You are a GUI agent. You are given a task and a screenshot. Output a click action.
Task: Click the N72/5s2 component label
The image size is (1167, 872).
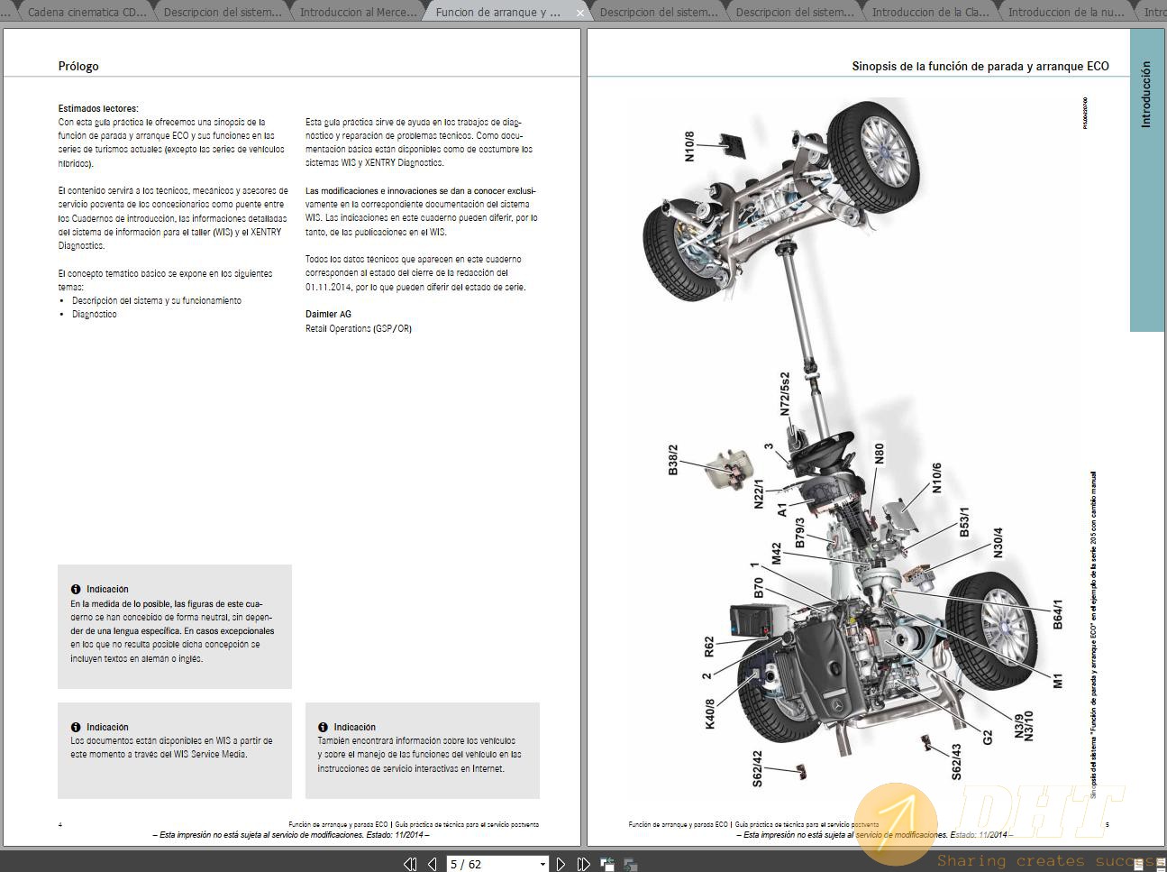(785, 394)
